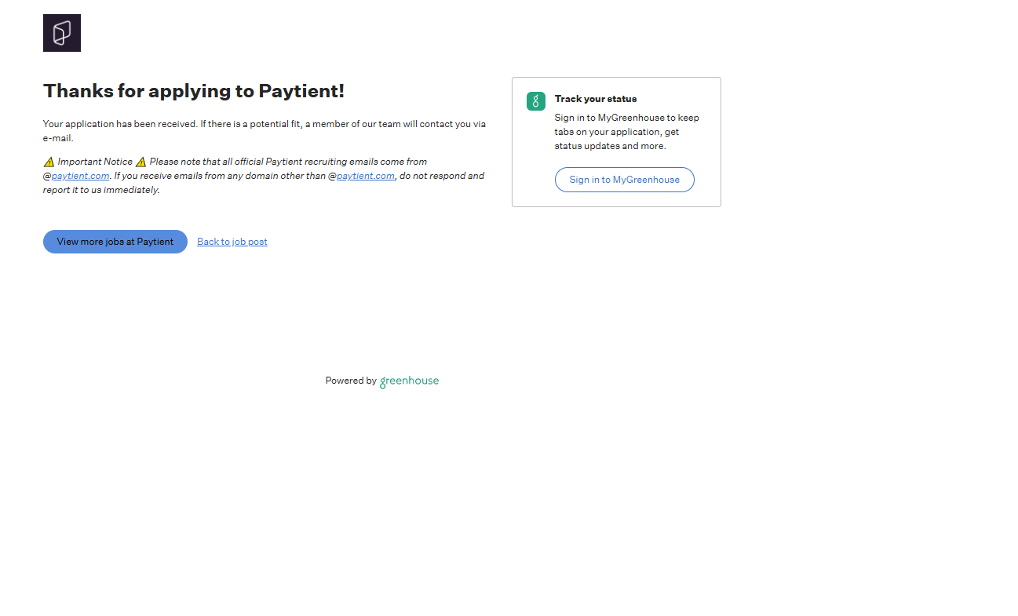Go back via the Back to job post link
Viewport: 1018px width, 616px height.
click(x=232, y=242)
